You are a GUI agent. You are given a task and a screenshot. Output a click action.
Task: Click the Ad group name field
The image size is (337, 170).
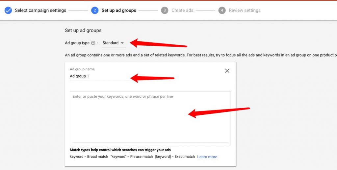[x=102, y=76]
